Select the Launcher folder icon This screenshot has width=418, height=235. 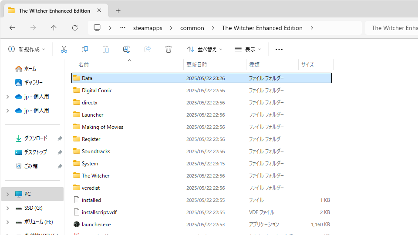point(77,114)
